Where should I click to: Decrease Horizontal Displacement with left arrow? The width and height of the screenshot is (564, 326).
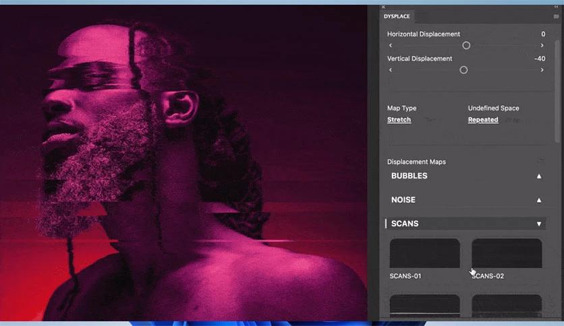click(391, 46)
